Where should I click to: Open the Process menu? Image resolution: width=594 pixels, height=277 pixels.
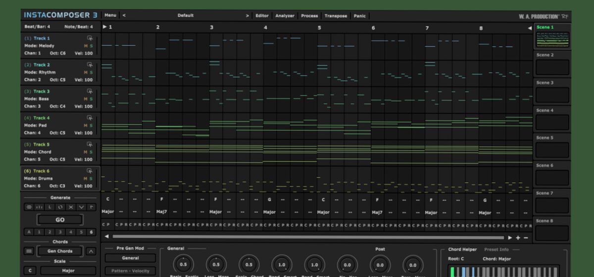pos(309,16)
